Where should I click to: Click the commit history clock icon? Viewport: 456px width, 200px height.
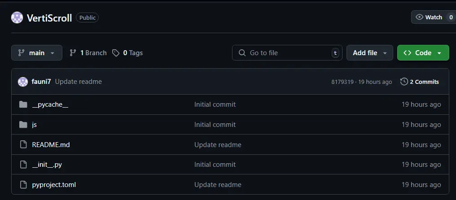pyautogui.click(x=404, y=82)
